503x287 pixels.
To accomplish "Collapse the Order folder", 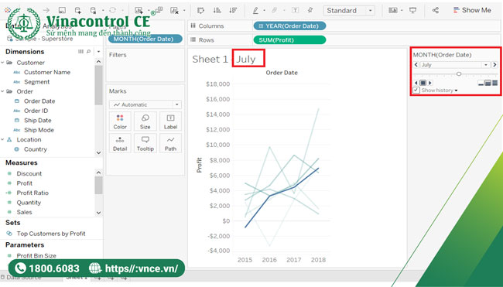I will coord(2,91).
